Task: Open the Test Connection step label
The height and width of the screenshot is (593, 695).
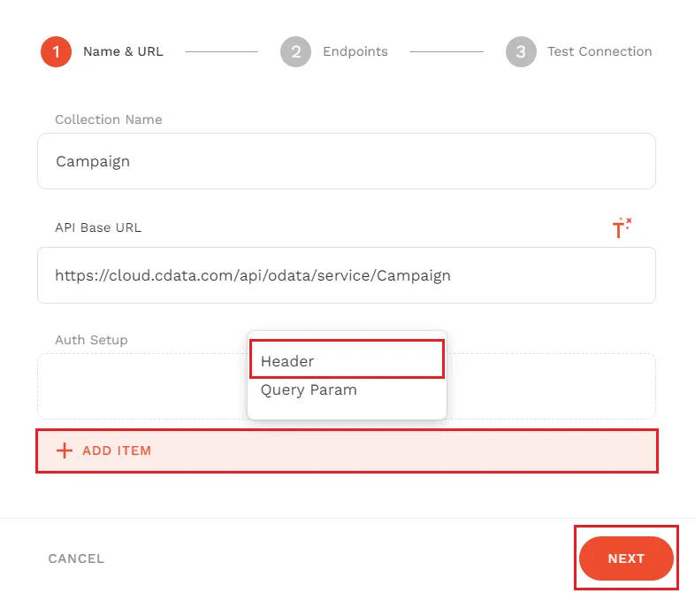Action: (x=600, y=51)
